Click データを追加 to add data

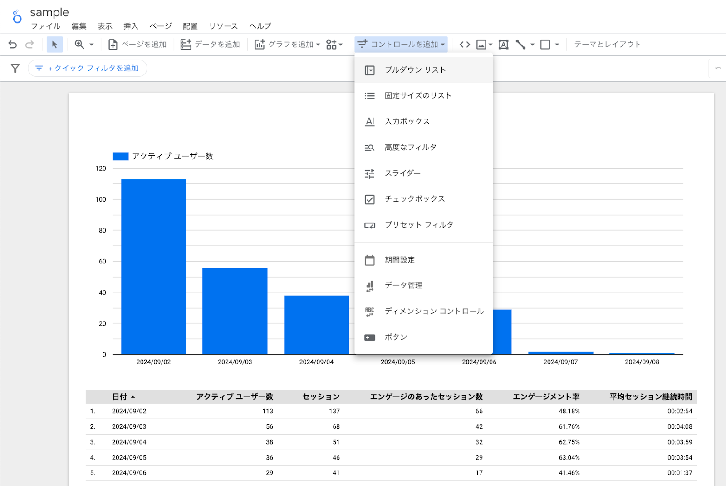pyautogui.click(x=210, y=45)
